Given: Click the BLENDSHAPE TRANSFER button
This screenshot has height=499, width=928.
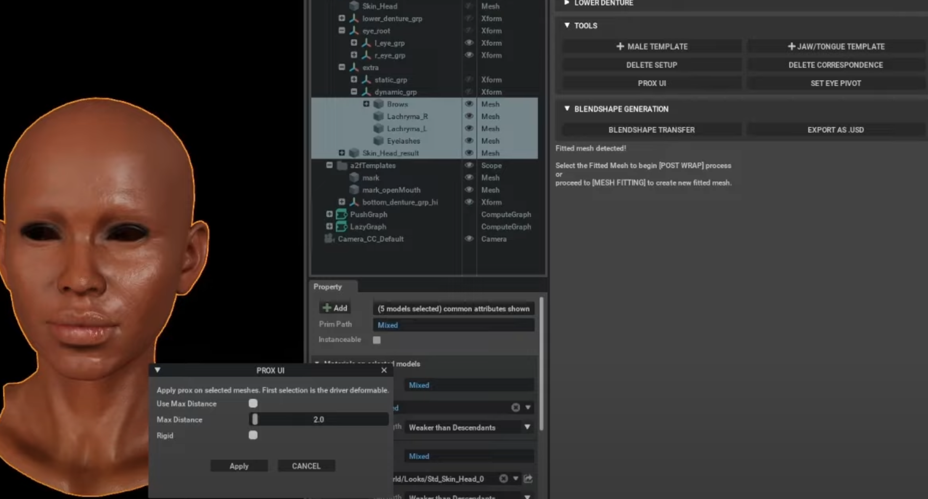Looking at the screenshot, I should [651, 130].
